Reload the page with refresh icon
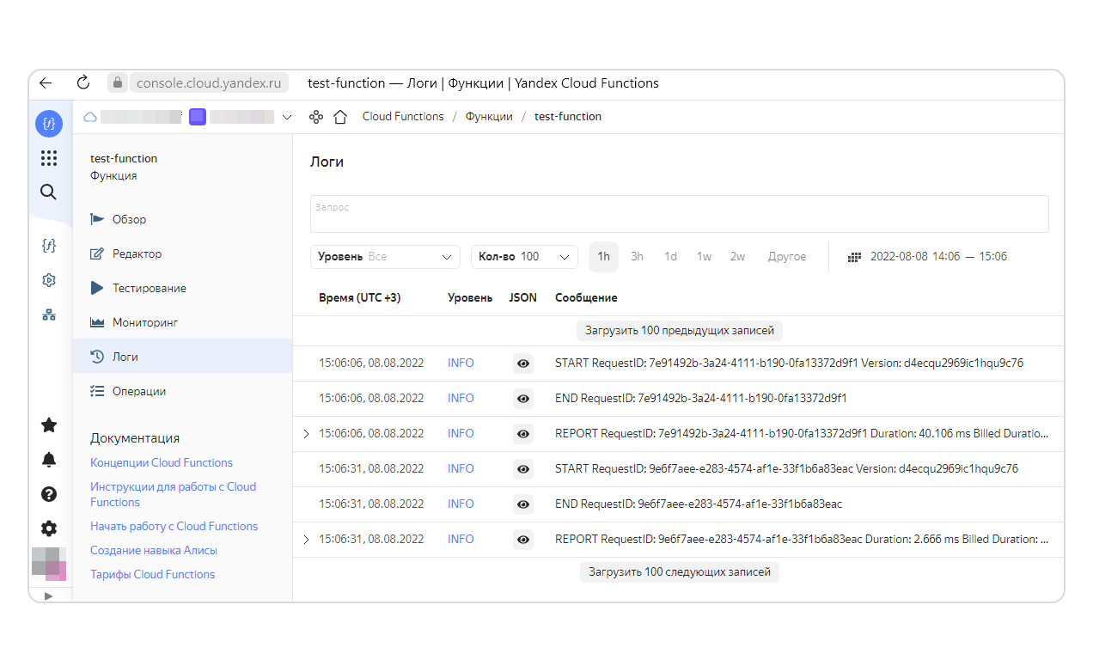The height and width of the screenshot is (672, 1093). [x=83, y=83]
